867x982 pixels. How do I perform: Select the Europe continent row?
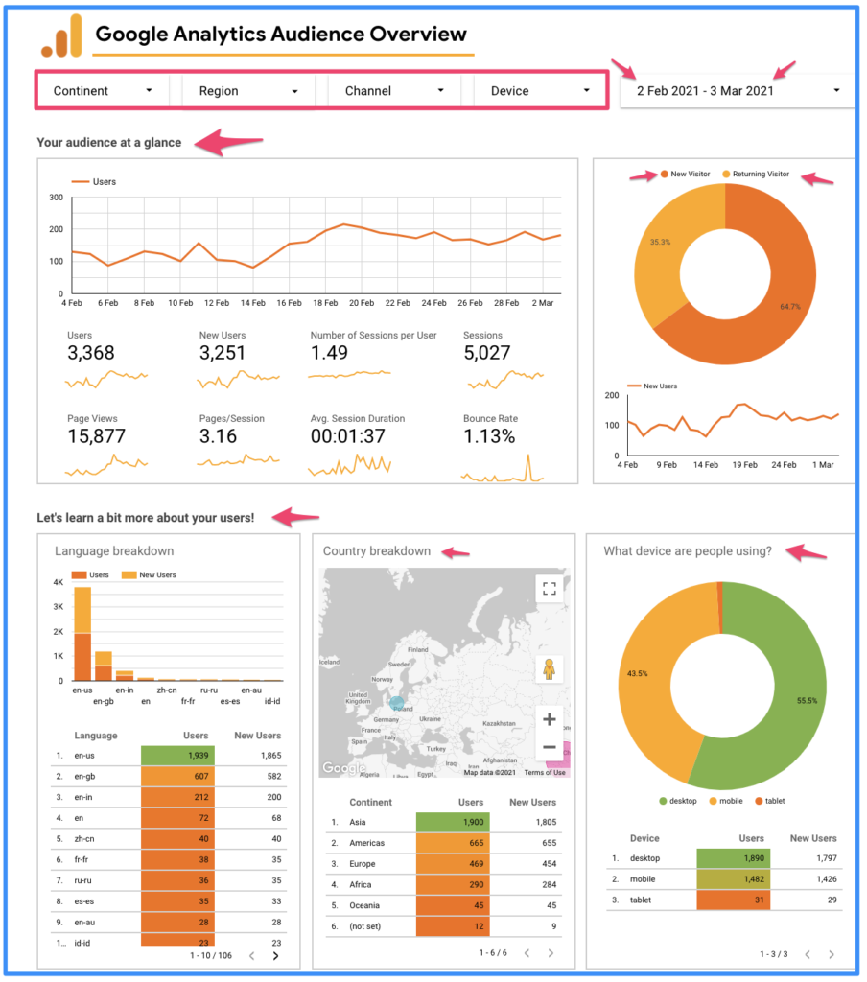tap(443, 864)
